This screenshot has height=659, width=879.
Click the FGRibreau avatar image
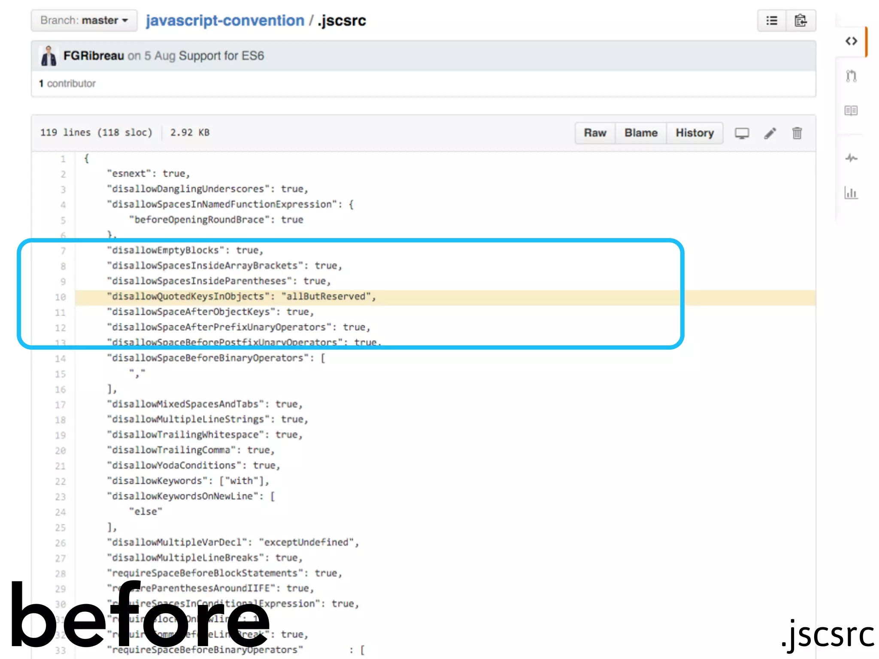pyautogui.click(x=48, y=56)
